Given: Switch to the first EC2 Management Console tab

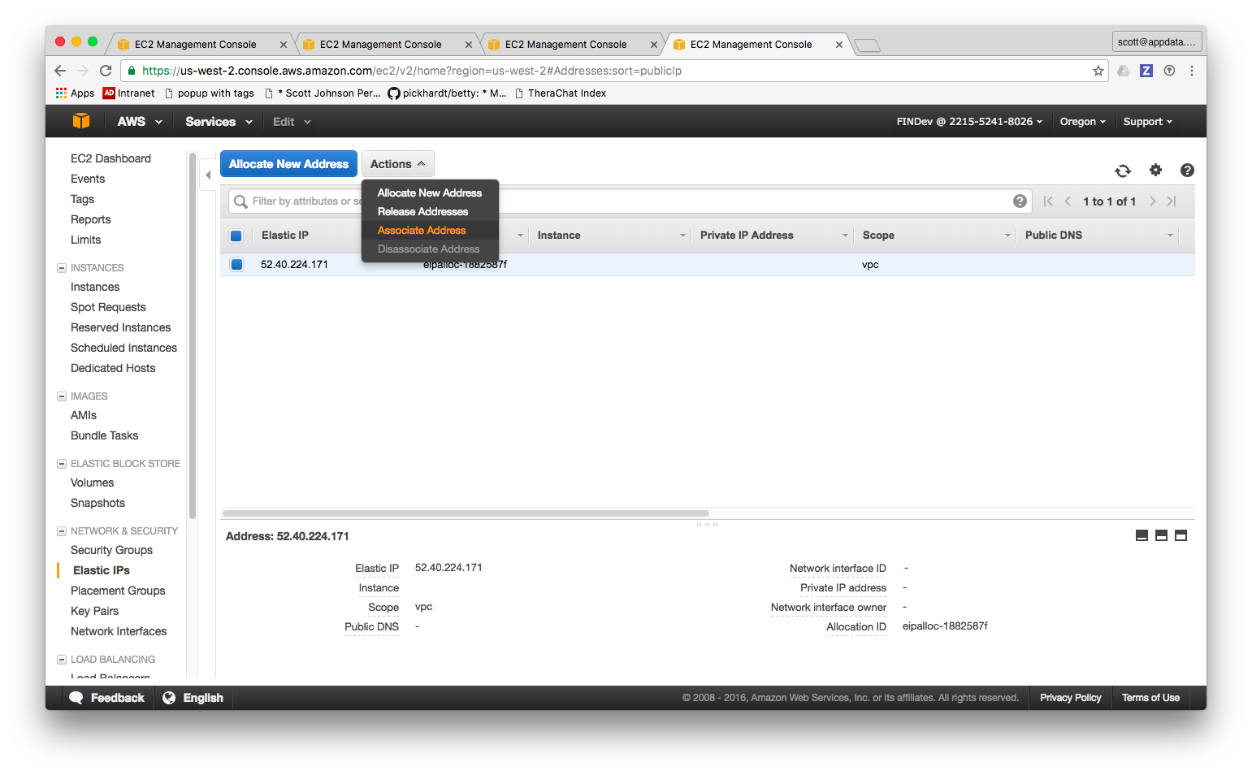Looking at the screenshot, I should (x=200, y=45).
